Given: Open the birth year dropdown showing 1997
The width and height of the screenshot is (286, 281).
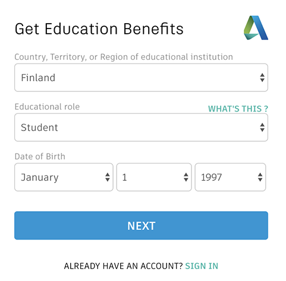Looking at the screenshot, I should pos(230,177).
